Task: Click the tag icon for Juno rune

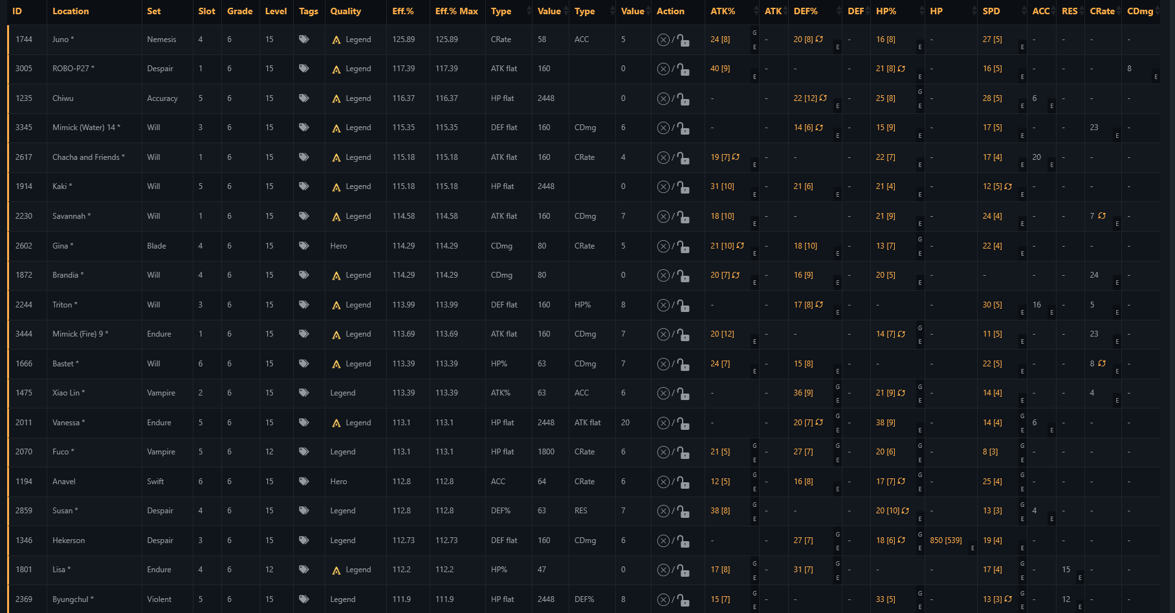Action: tap(303, 39)
